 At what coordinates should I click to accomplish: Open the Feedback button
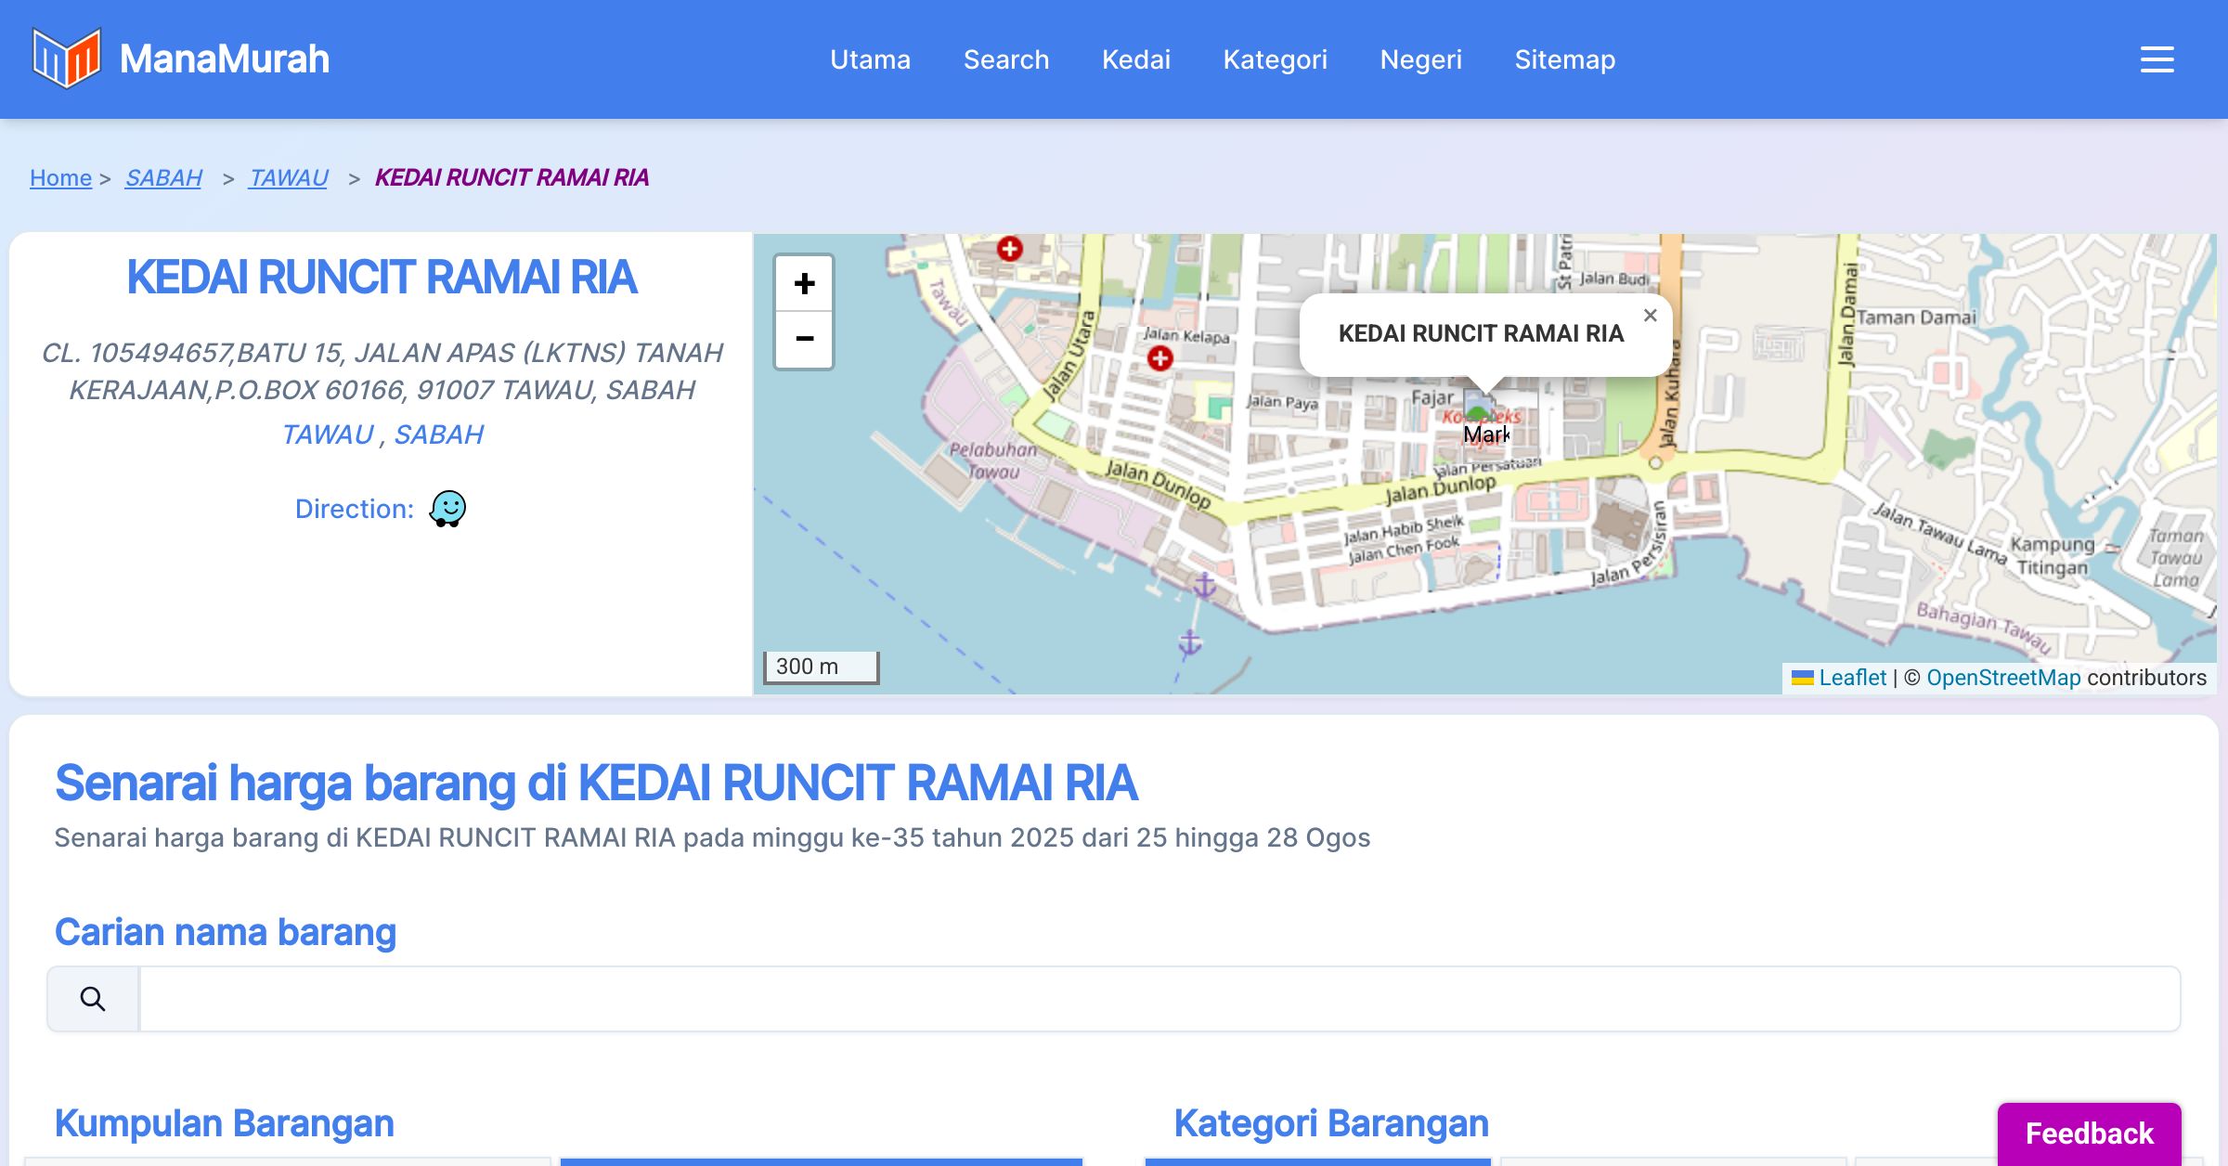tap(2088, 1133)
